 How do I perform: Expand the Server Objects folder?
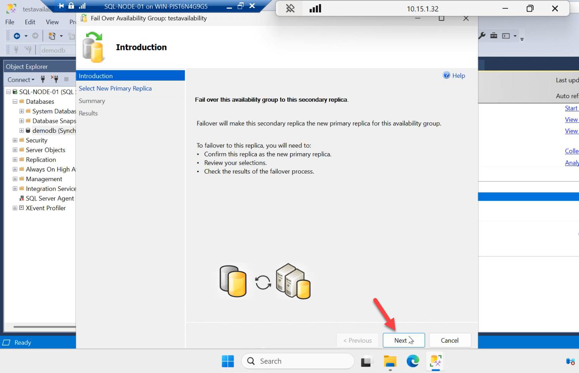click(15, 150)
